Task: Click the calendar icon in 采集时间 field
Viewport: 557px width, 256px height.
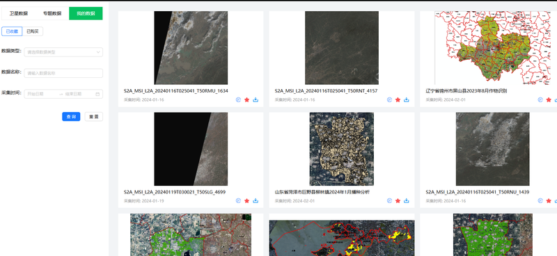Action: tap(97, 94)
